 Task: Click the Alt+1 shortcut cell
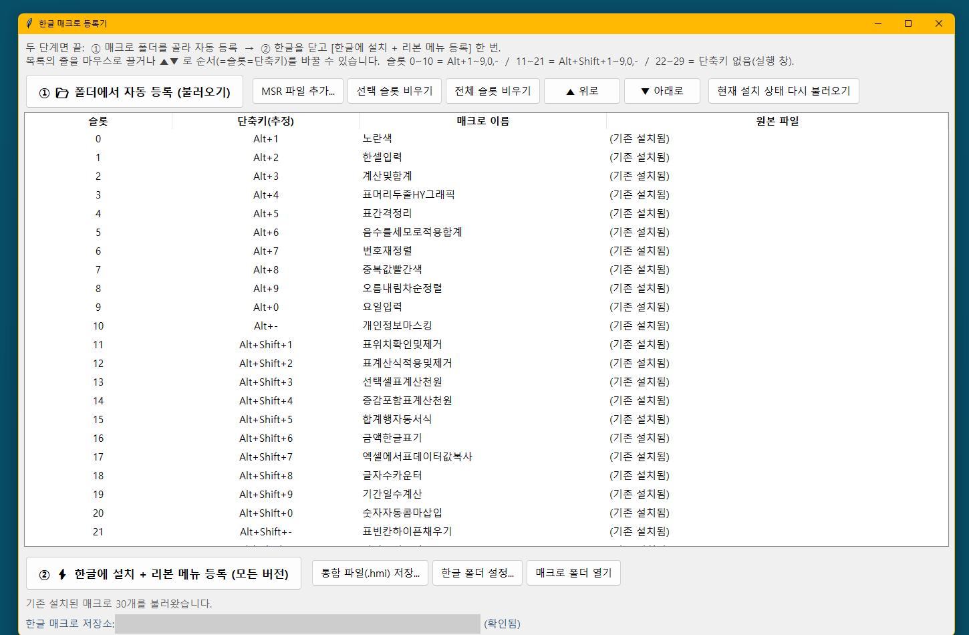click(266, 139)
